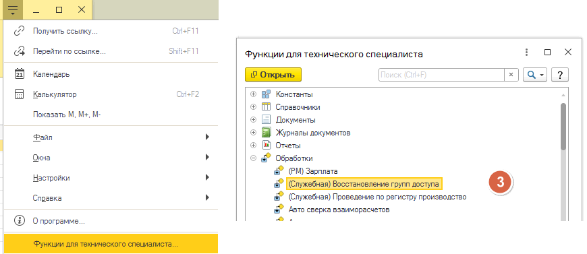The height and width of the screenshot is (254, 587).
Task: Click the info icon beside О программе
Action: 19,221
